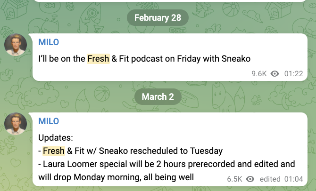Click the 9.6K view count

tap(259, 73)
